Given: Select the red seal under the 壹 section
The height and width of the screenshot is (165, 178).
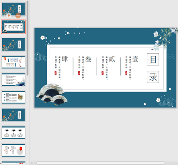Looking at the screenshot, I should pos(126,73).
